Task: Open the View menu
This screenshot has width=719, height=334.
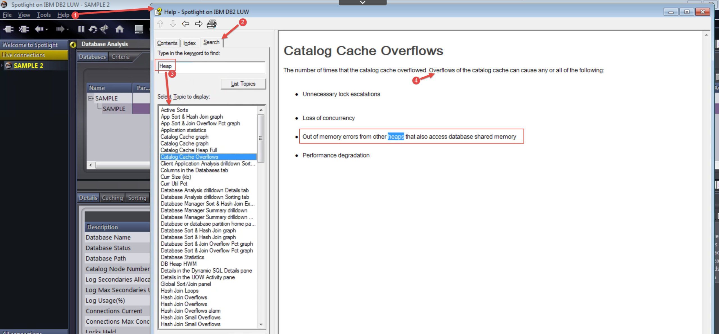Action: (x=24, y=15)
